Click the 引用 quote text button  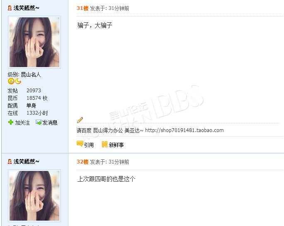coord(89,145)
